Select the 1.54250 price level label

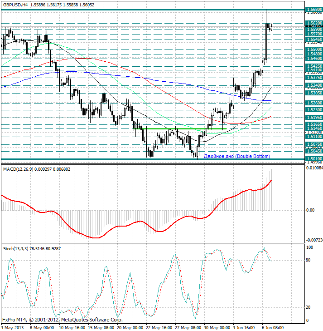[x=314, y=66]
